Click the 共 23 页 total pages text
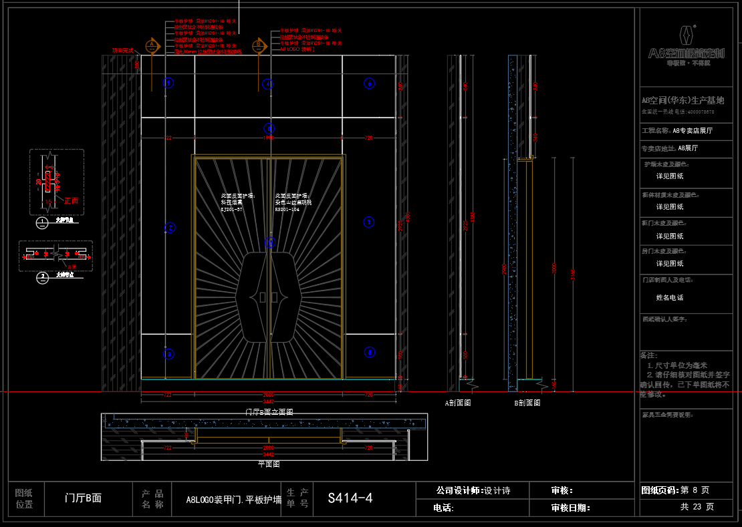This screenshot has height=527, width=742. tap(697, 507)
